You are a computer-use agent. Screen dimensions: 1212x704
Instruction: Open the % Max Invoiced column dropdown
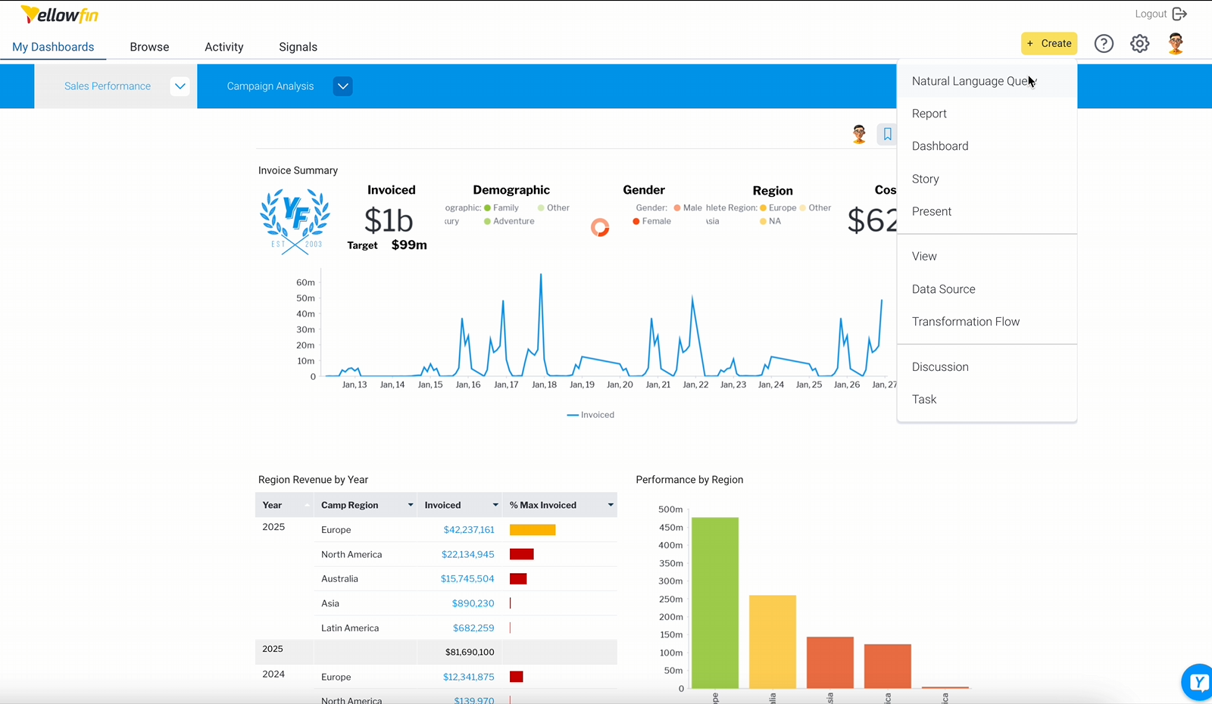[610, 505]
